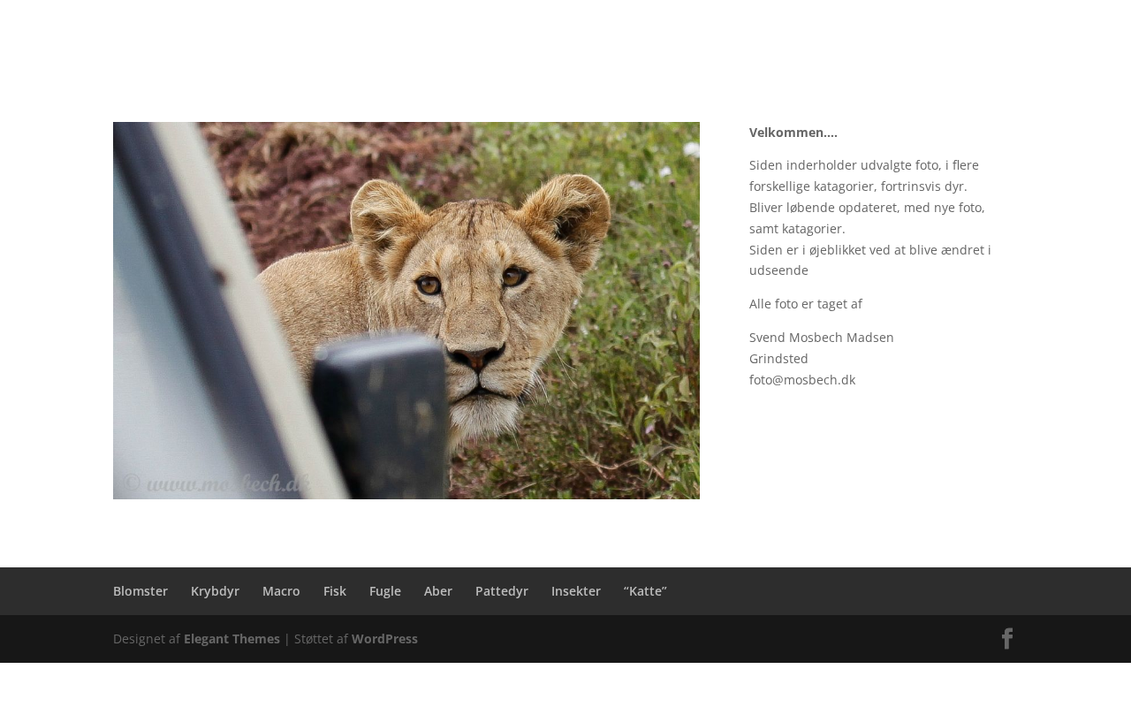The height and width of the screenshot is (707, 1131).
Task: Click the Grindsted location text
Action: tap(778, 359)
